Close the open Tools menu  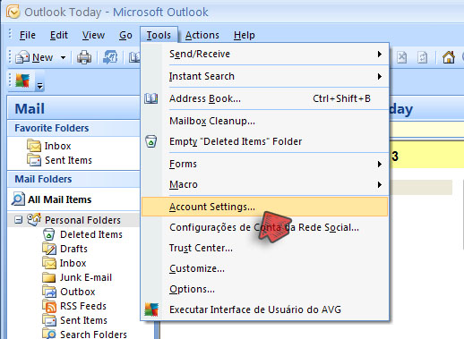159,35
